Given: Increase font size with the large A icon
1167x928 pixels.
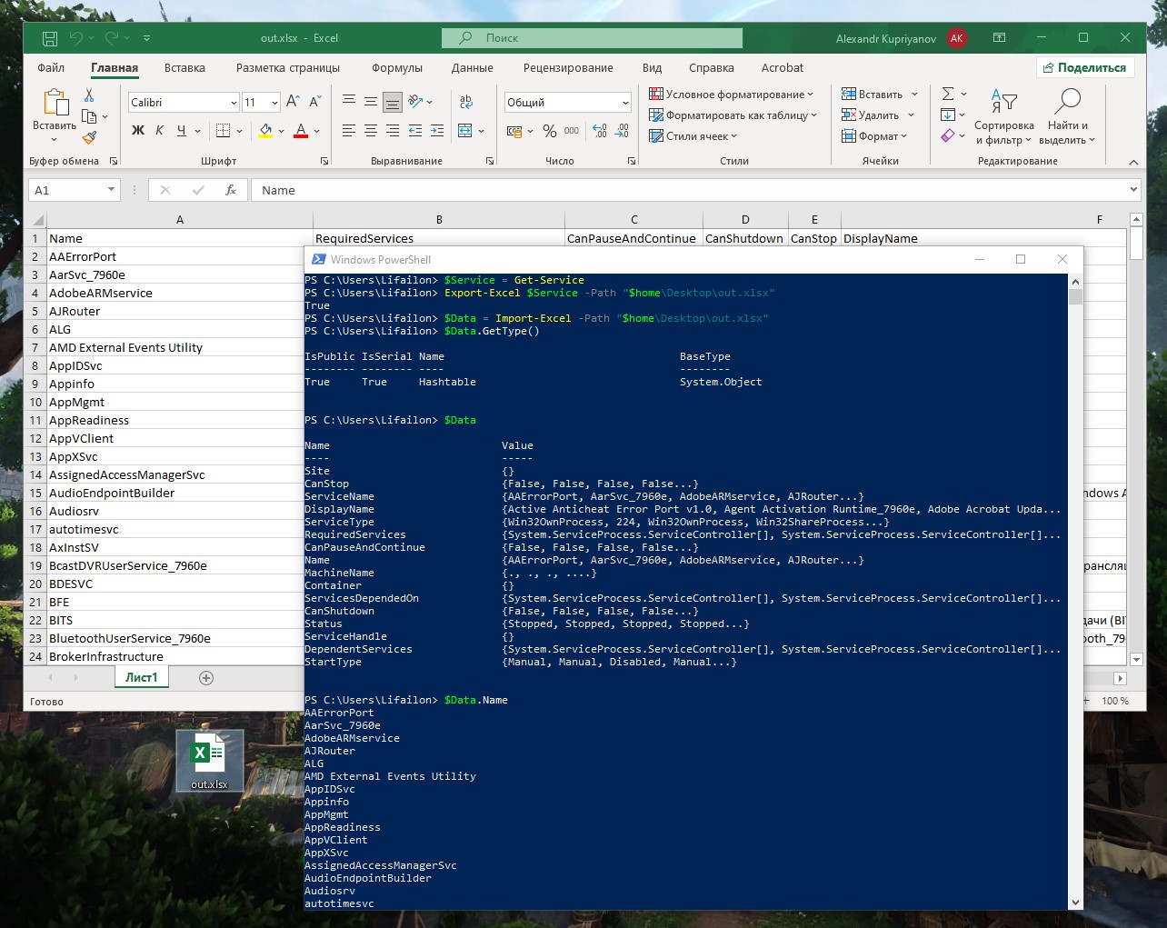Looking at the screenshot, I should click(x=293, y=102).
